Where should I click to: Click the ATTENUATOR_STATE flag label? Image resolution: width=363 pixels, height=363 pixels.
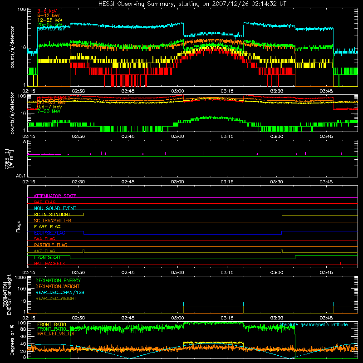click(55, 196)
